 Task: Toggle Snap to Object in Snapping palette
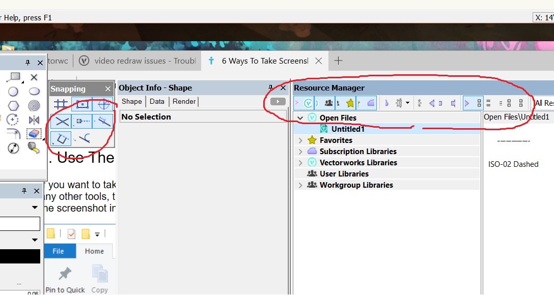point(81,103)
